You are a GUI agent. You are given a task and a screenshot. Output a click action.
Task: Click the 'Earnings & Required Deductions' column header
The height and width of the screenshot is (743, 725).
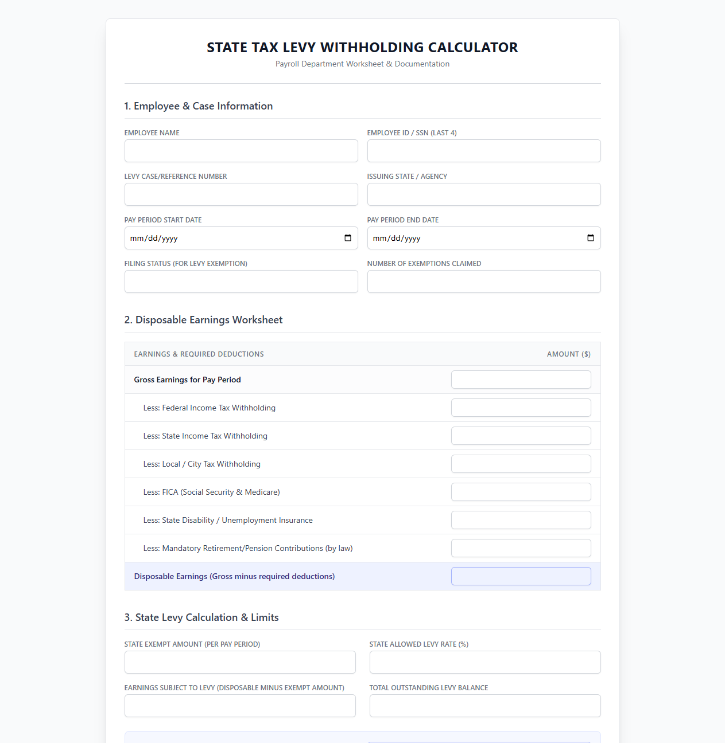click(x=199, y=354)
